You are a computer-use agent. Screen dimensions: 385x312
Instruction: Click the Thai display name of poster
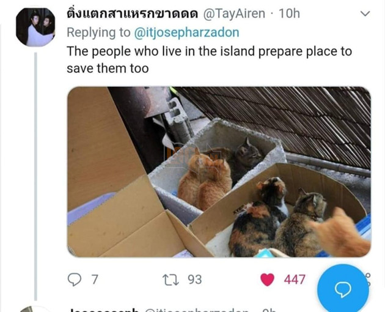(x=133, y=13)
